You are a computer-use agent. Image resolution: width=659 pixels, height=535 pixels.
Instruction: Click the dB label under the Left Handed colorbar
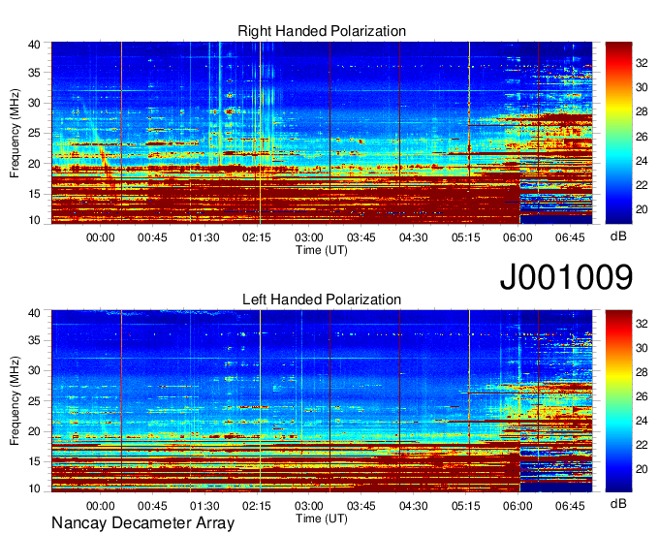pos(618,504)
